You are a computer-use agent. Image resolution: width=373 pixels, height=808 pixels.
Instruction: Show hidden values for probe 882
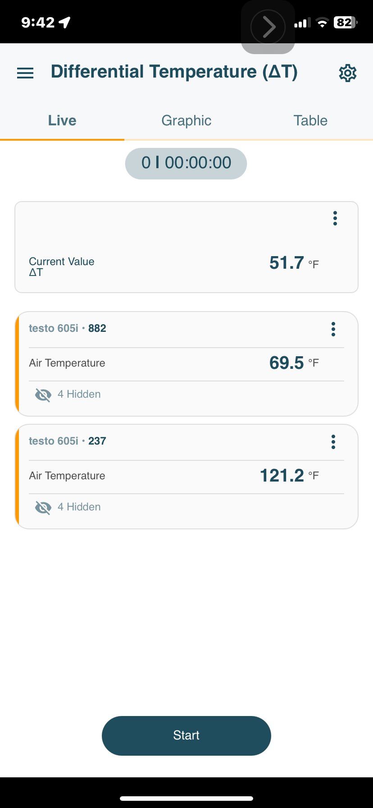point(43,395)
